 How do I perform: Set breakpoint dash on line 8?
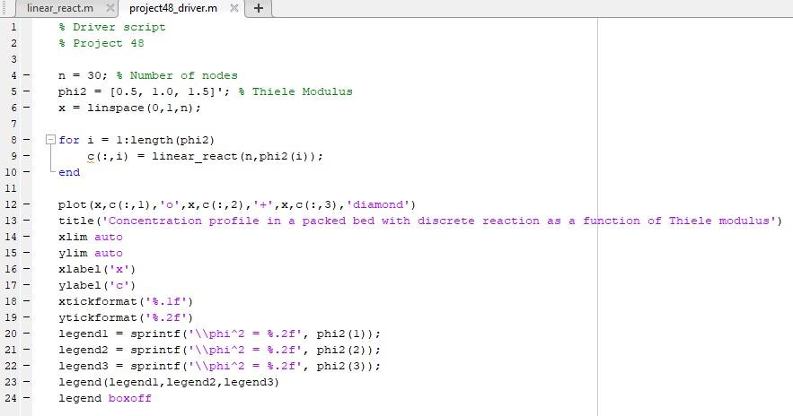coord(26,140)
